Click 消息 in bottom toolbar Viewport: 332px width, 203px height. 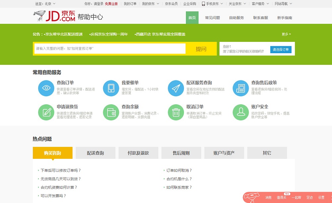[268, 197]
